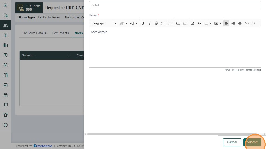Insert a numbered list
Viewport: 266px width, 149px height.
coord(170,23)
